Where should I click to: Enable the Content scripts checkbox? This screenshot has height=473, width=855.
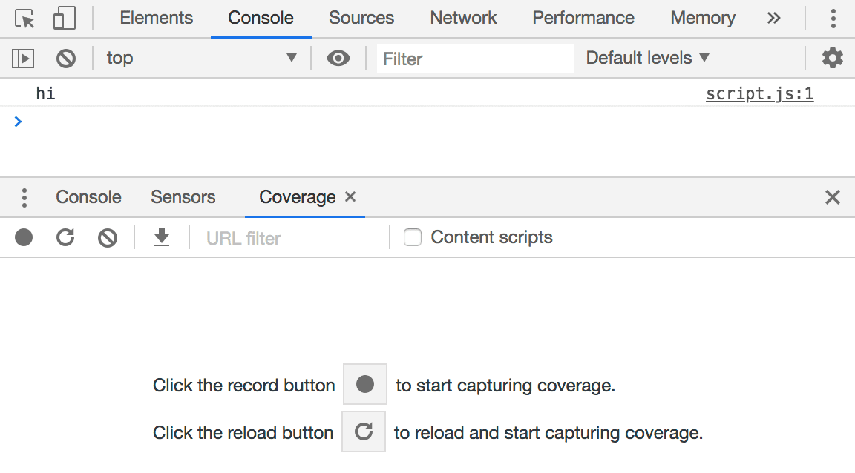412,236
